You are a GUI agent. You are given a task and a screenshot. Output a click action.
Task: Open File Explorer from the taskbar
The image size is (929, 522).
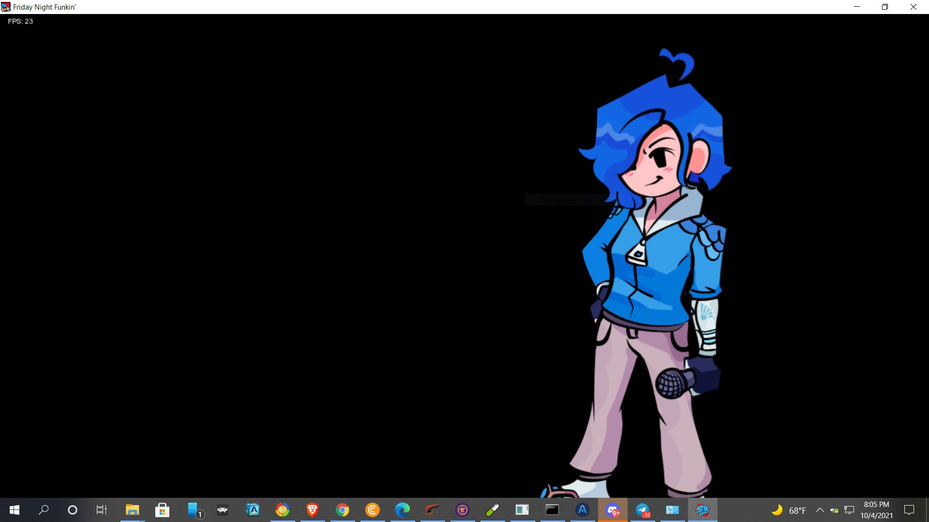pos(132,510)
